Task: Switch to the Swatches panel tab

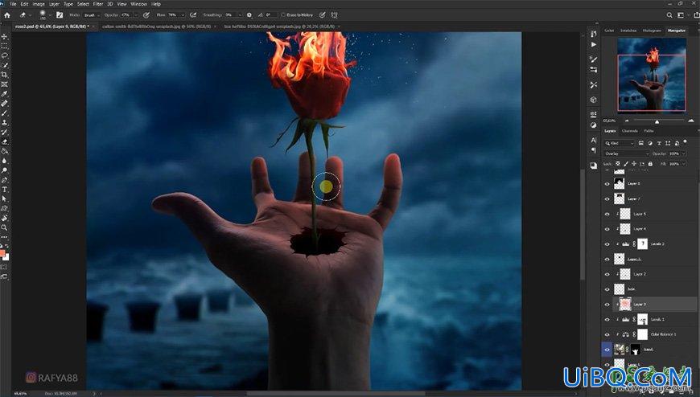Action: 628,31
